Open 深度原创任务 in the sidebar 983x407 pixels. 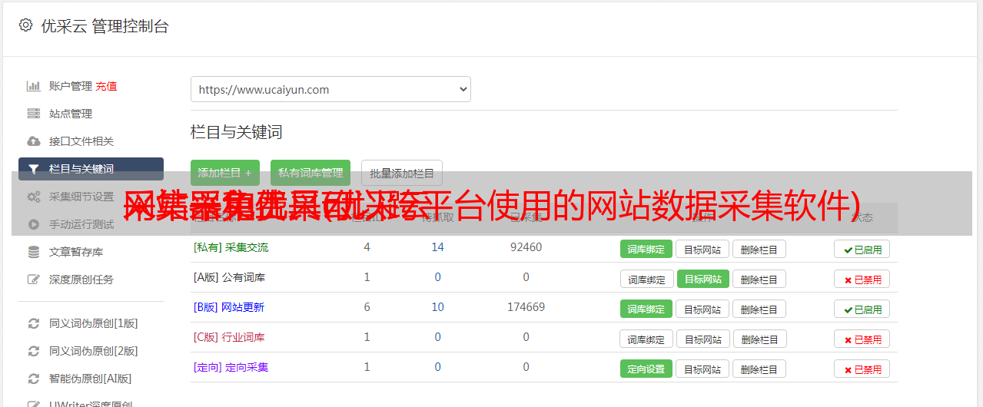pos(81,280)
